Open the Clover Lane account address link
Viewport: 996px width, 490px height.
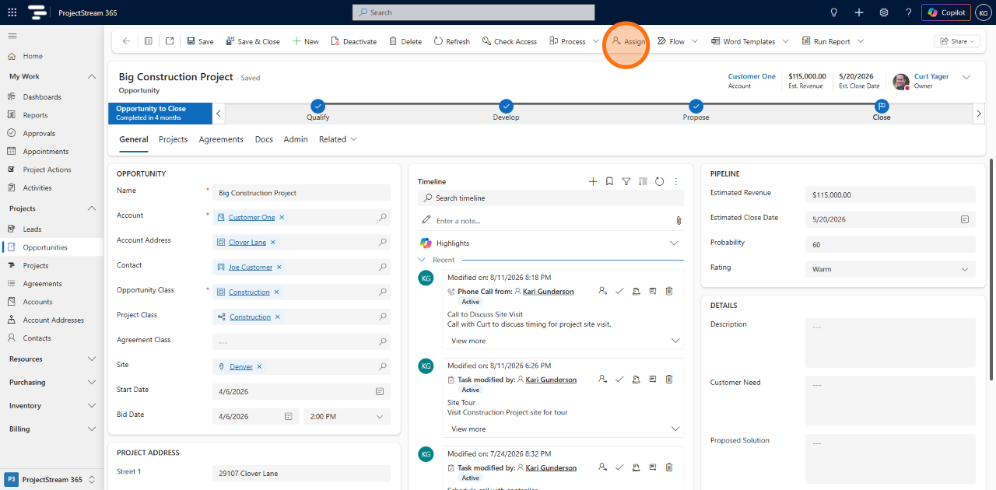click(247, 243)
